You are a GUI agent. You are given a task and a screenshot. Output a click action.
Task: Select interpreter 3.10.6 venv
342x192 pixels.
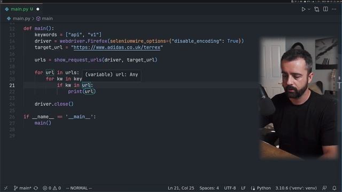pos(296,188)
